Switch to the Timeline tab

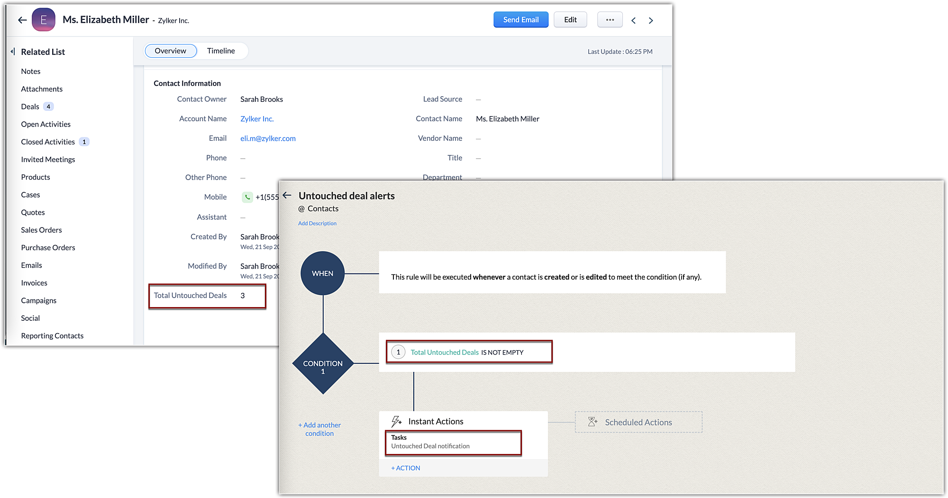220,51
